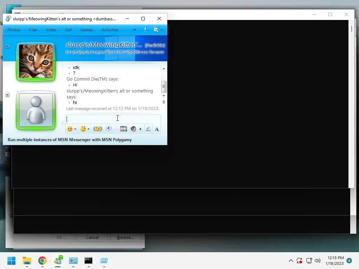Image resolution: width=359 pixels, height=269 pixels.
Task: Click the activity sphere icon in toolbar
Action: (x=133, y=129)
